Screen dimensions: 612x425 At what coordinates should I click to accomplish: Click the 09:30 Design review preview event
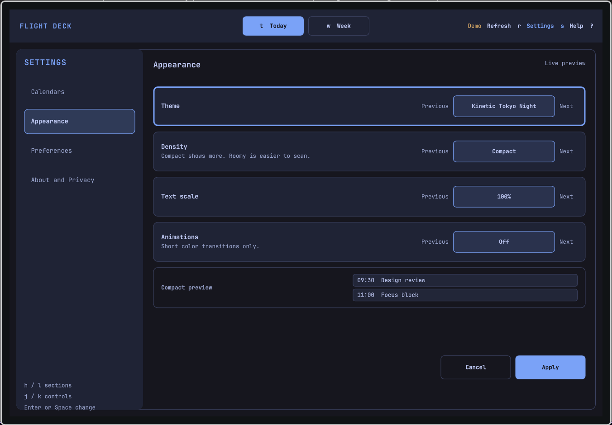(x=465, y=280)
